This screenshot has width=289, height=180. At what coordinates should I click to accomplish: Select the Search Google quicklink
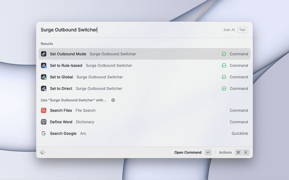point(144,133)
